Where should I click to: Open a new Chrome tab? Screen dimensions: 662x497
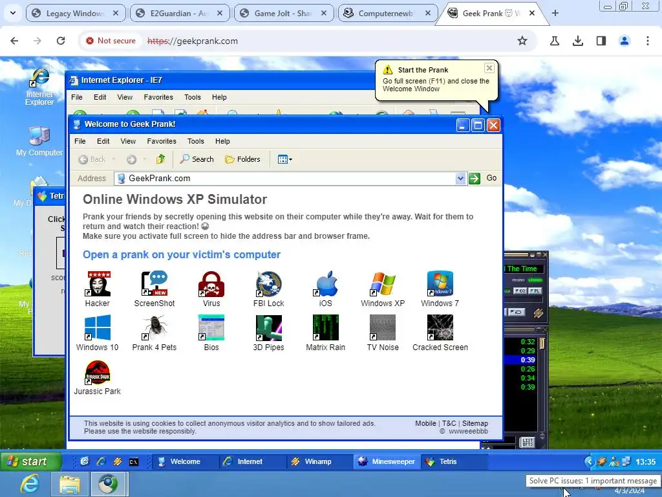coord(555,13)
